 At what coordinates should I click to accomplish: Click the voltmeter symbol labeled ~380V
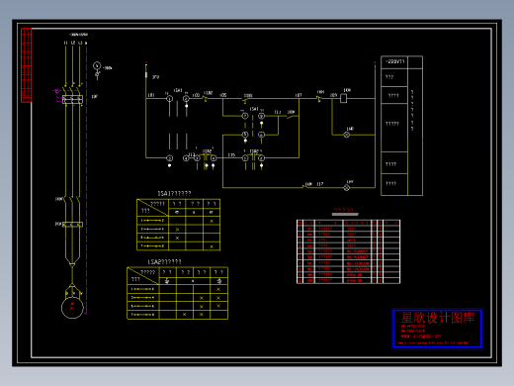(97, 65)
